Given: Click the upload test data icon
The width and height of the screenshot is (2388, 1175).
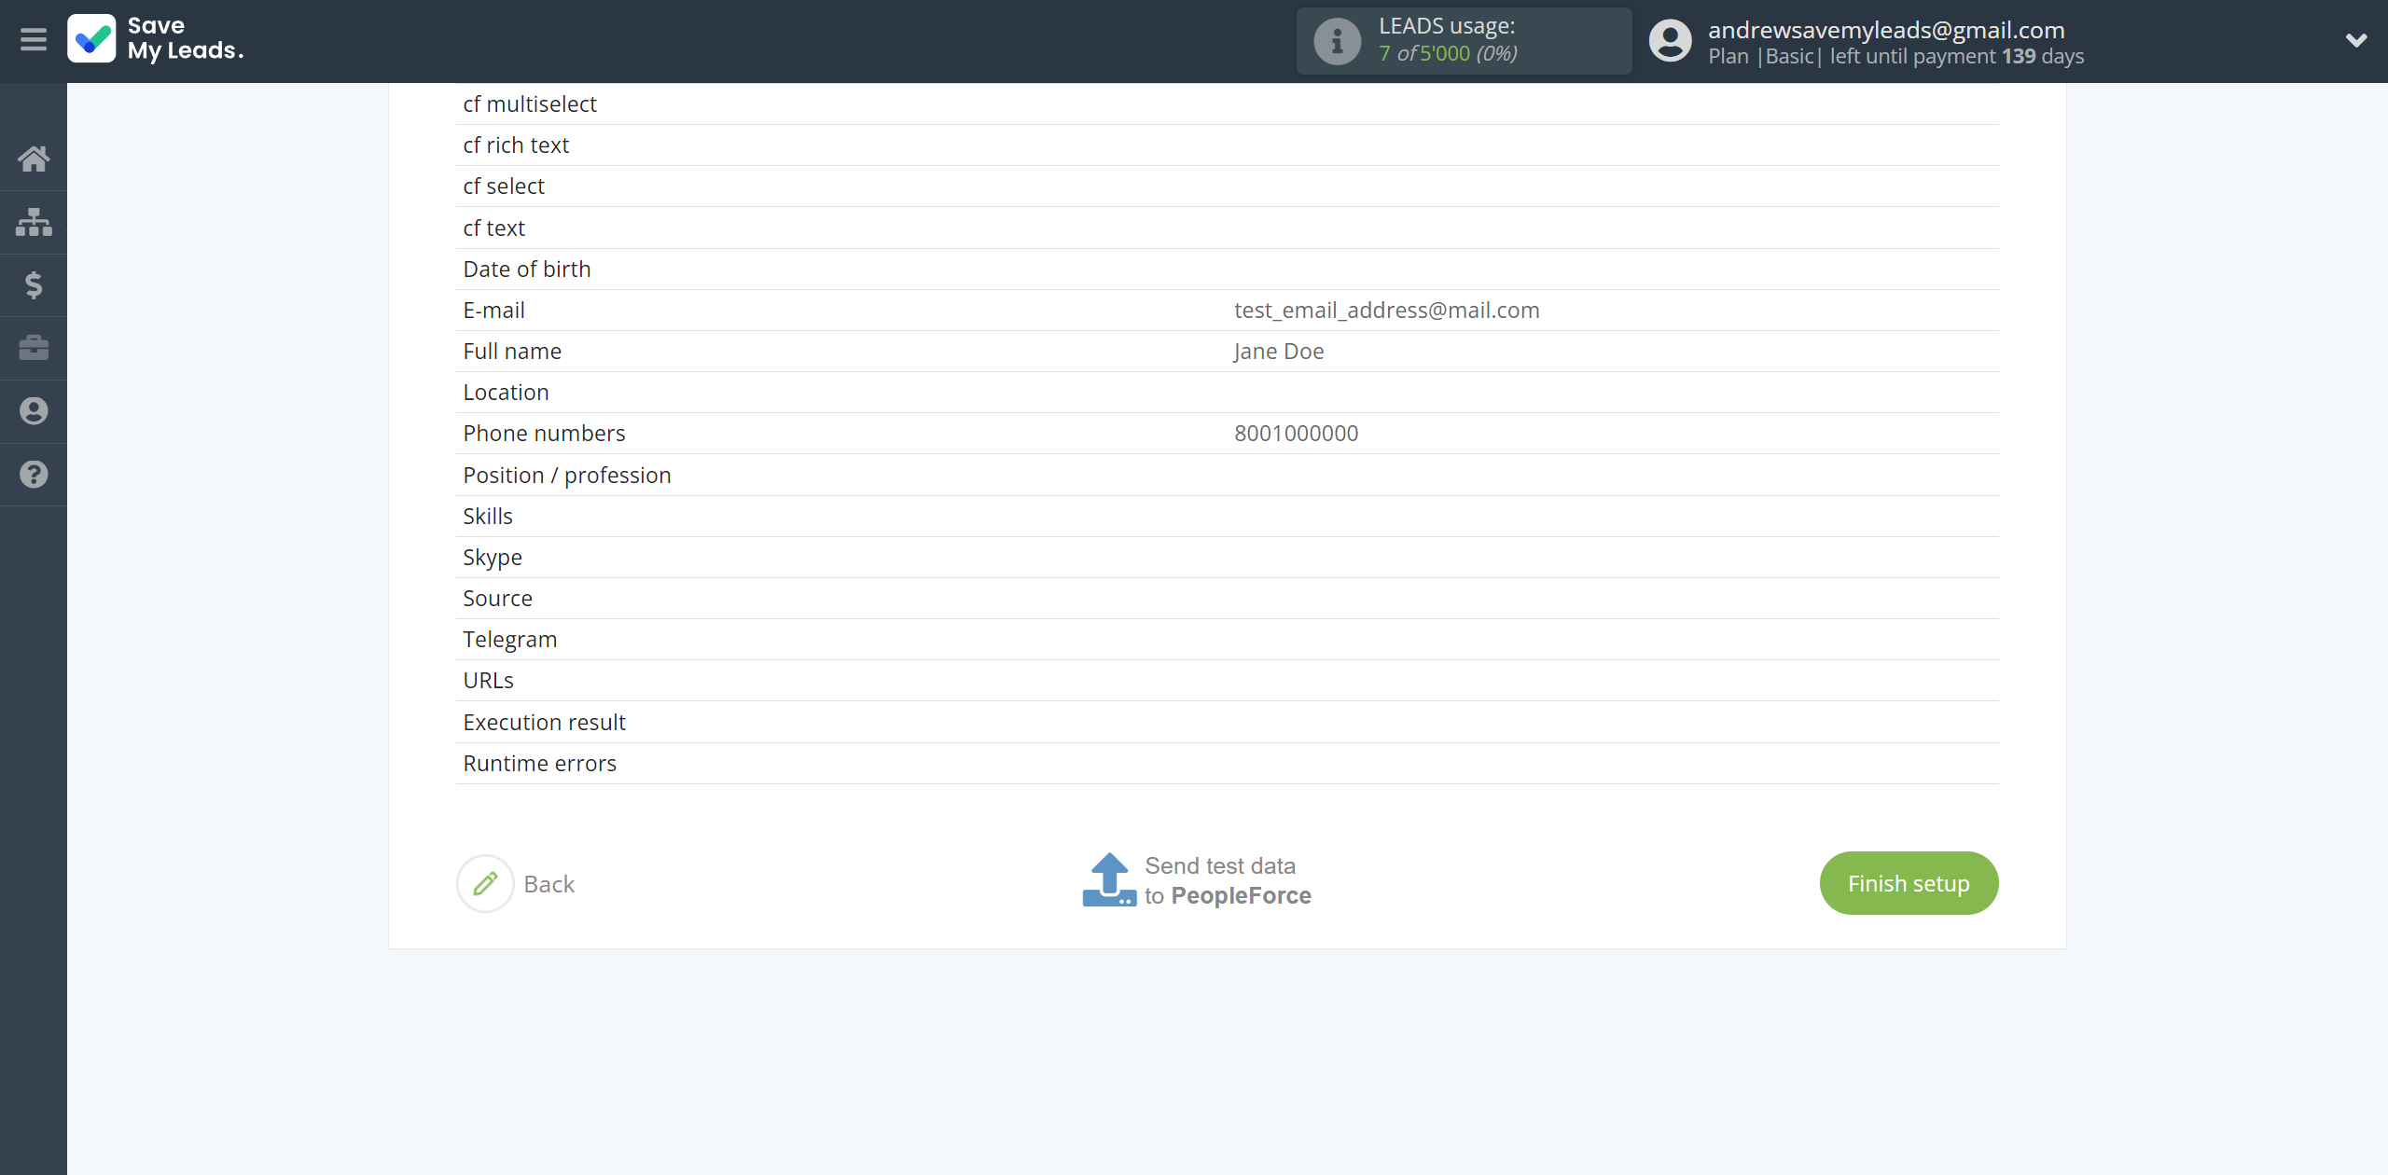Looking at the screenshot, I should click(x=1109, y=879).
